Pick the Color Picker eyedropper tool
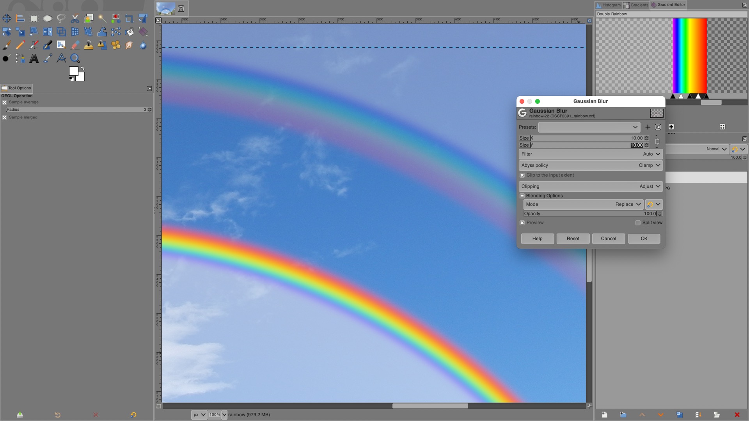 click(48, 58)
